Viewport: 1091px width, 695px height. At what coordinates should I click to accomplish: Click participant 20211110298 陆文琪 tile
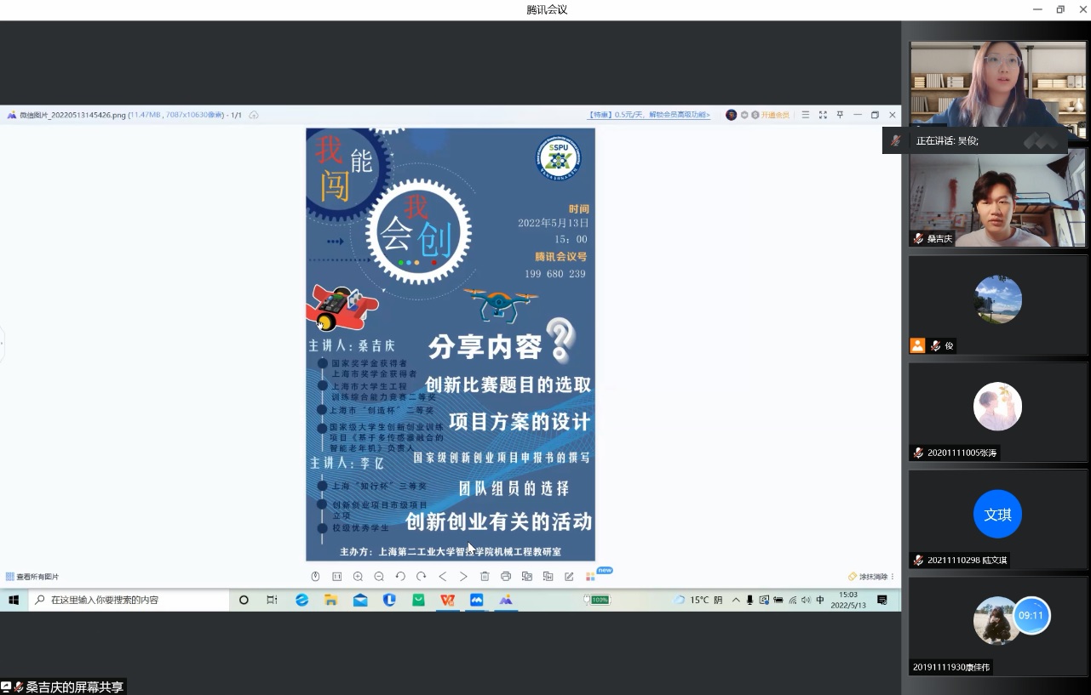coord(997,520)
